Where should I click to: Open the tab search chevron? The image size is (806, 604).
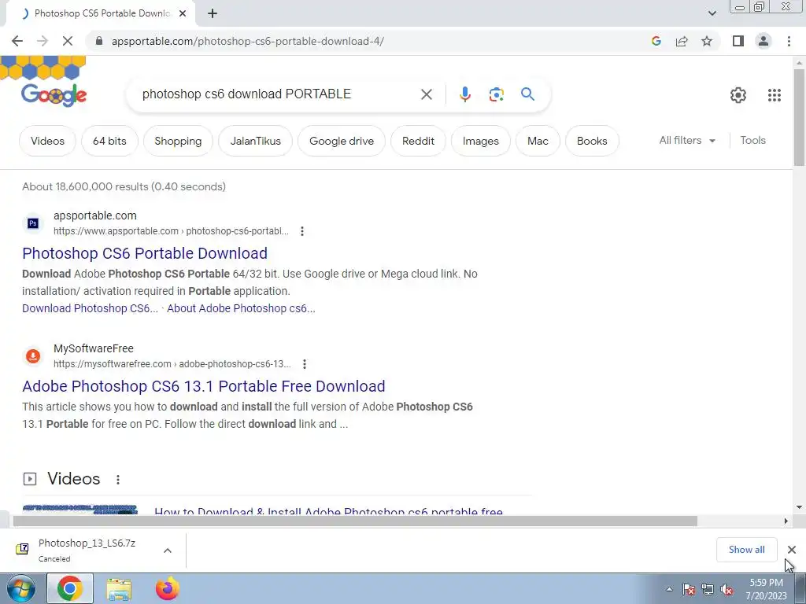(x=712, y=13)
